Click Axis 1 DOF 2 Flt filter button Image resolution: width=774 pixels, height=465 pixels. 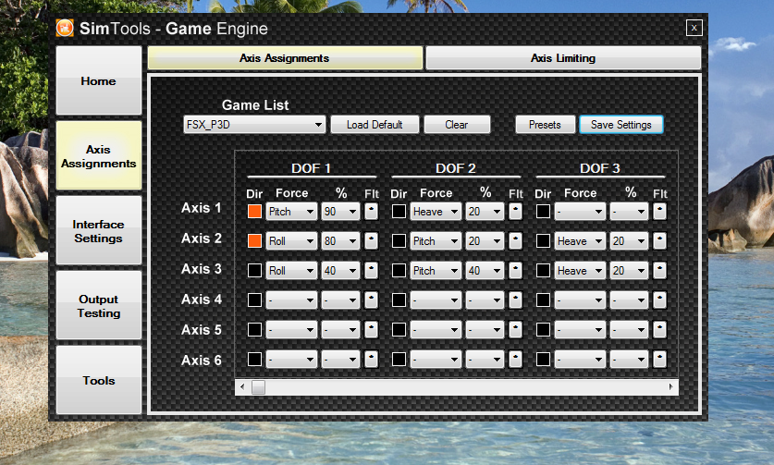point(515,212)
